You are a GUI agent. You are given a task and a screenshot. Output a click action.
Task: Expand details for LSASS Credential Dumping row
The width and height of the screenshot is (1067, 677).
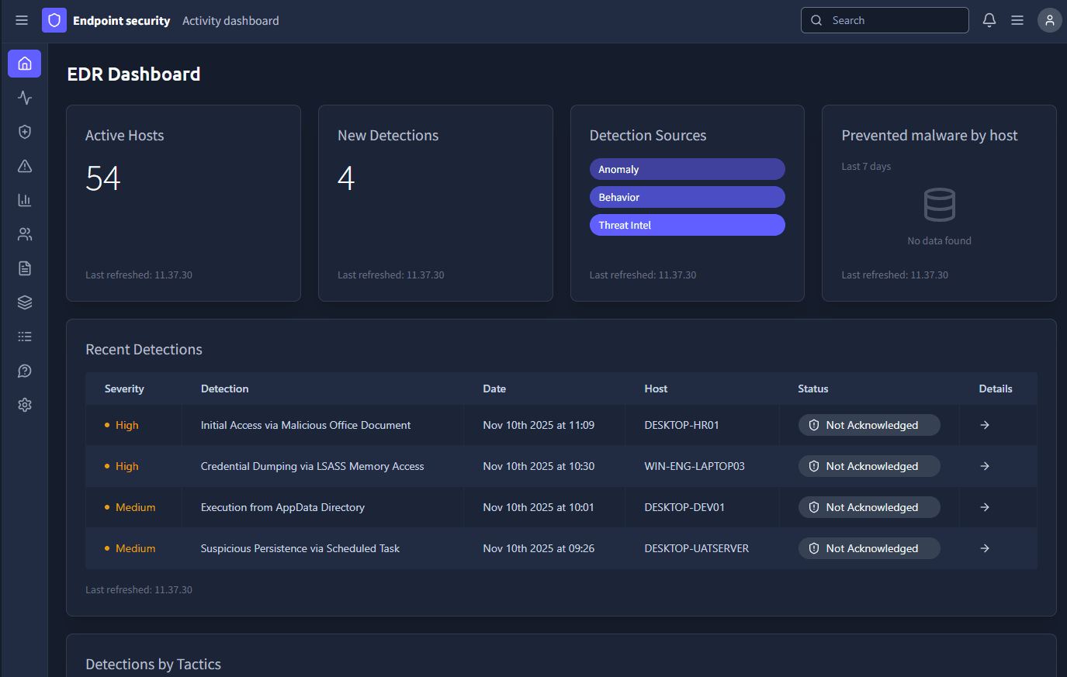pyautogui.click(x=984, y=466)
